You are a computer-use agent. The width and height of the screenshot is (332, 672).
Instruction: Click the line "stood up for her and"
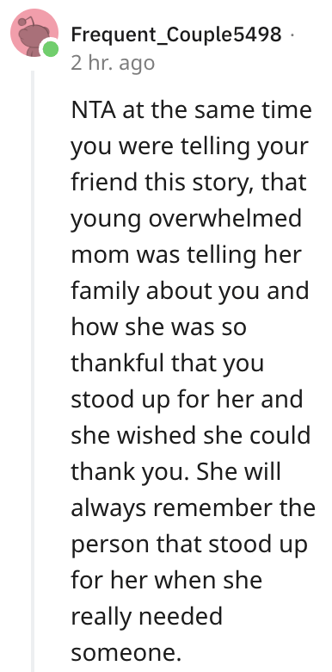(x=187, y=400)
